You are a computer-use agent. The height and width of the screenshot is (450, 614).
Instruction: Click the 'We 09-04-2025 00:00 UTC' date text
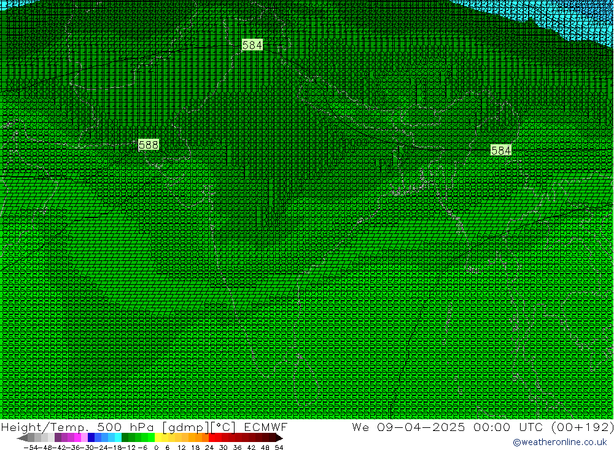(x=448, y=427)
